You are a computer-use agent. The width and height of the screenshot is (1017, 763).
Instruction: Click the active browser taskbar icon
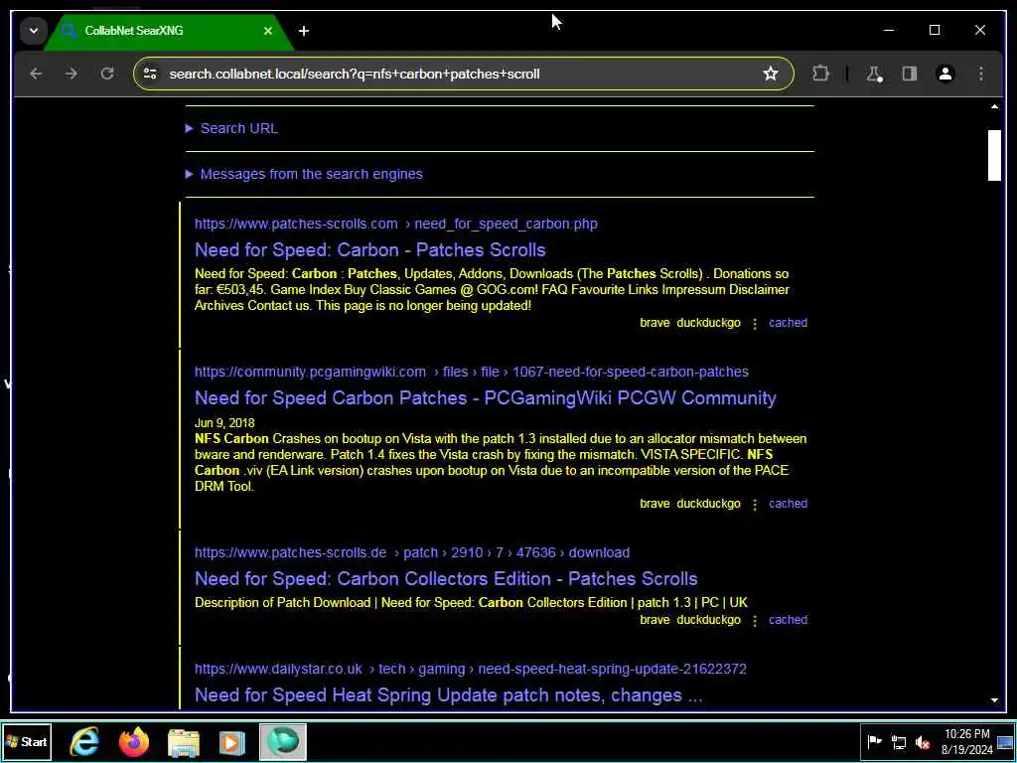point(283,741)
